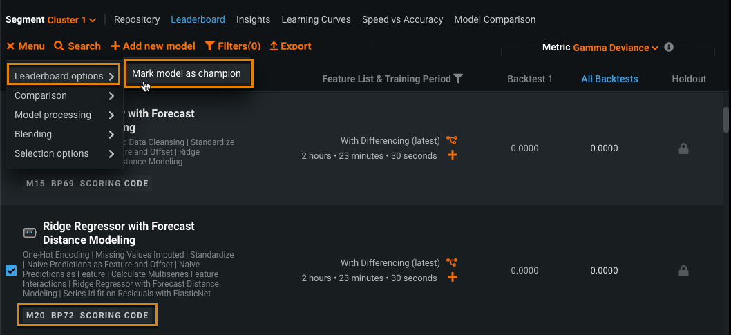Click the Export button

[x=290, y=46]
